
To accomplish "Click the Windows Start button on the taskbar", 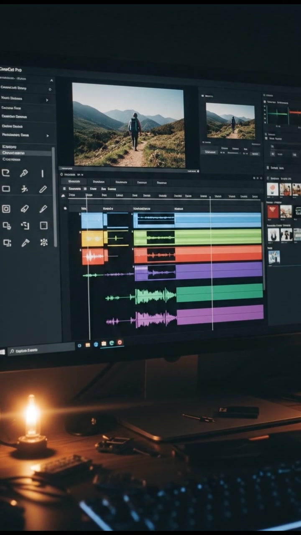I will click(2, 352).
